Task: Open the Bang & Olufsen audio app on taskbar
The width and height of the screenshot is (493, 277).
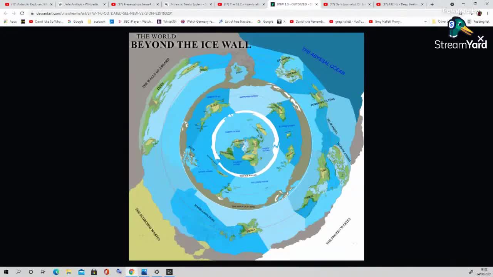Action: [169, 272]
